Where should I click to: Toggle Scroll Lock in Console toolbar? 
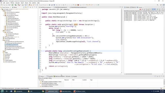pyautogui.click(x=149, y=9)
